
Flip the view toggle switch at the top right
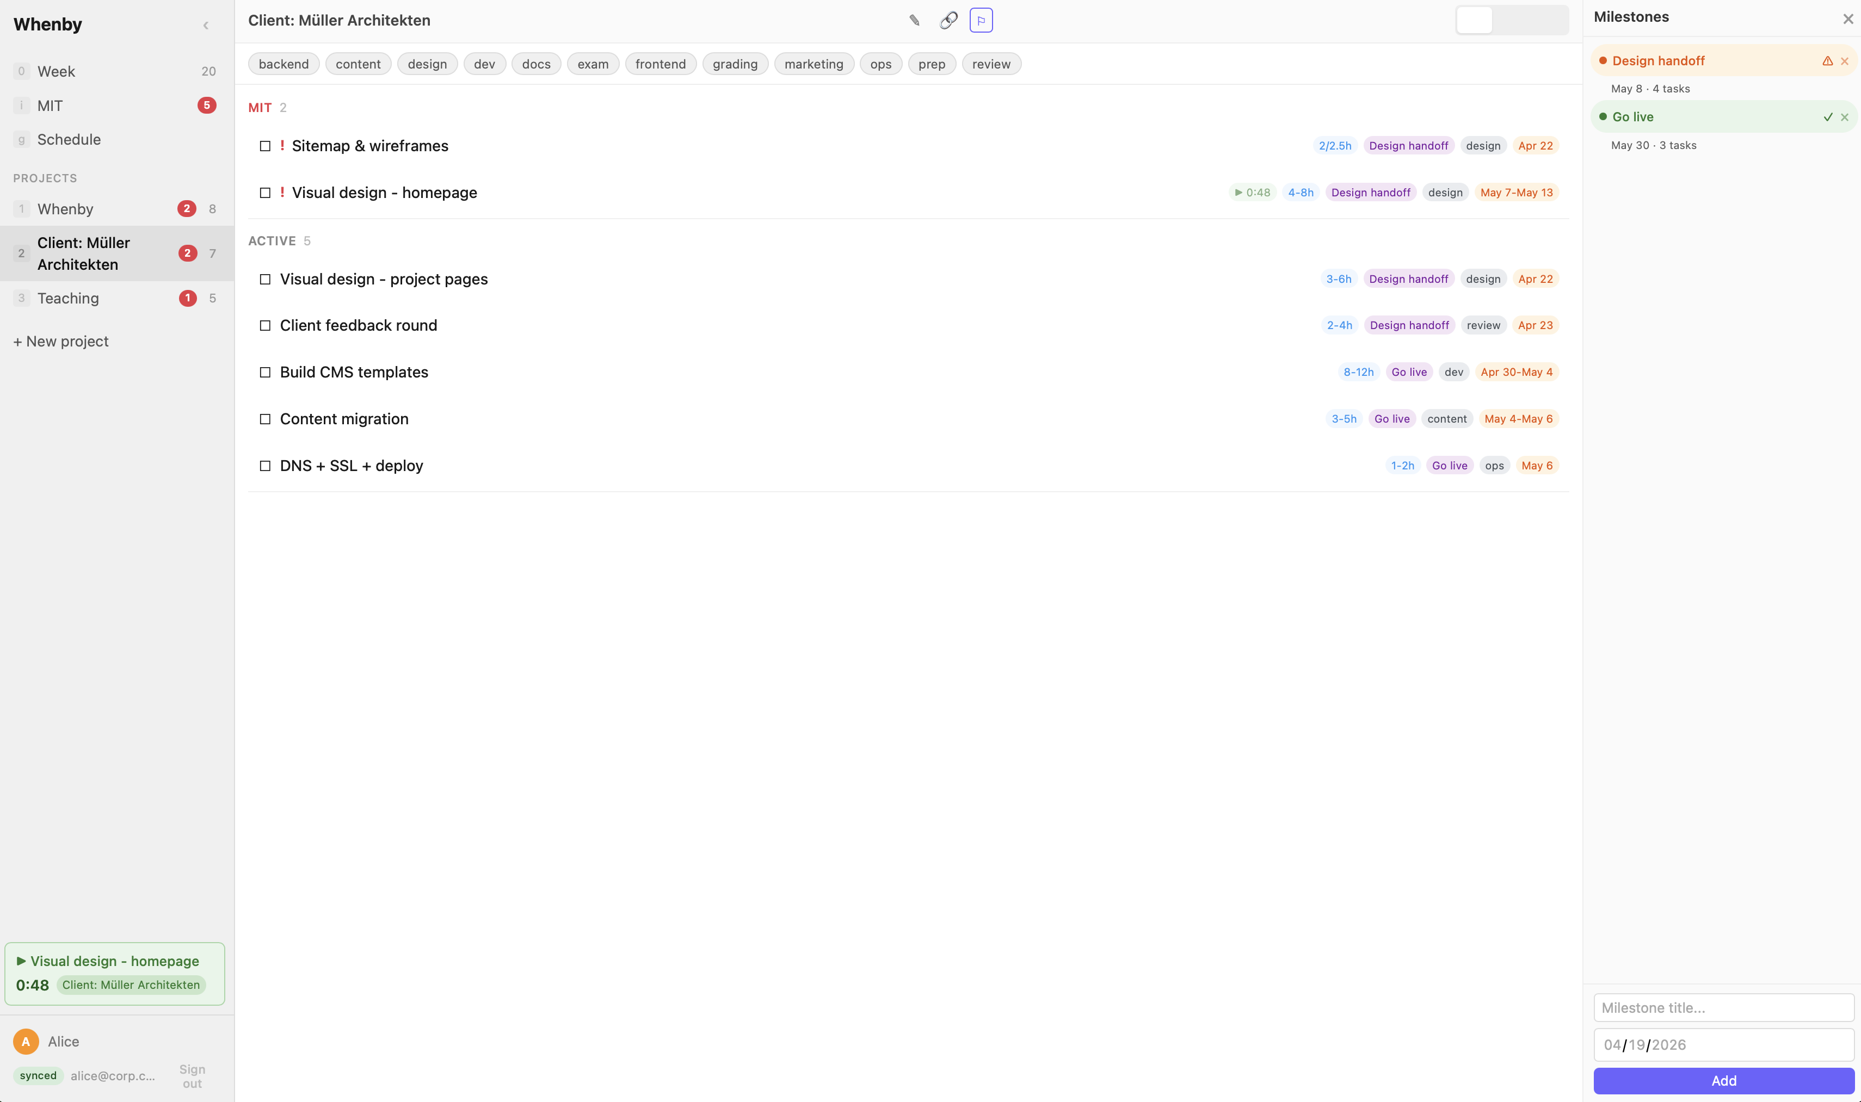click(x=1512, y=20)
